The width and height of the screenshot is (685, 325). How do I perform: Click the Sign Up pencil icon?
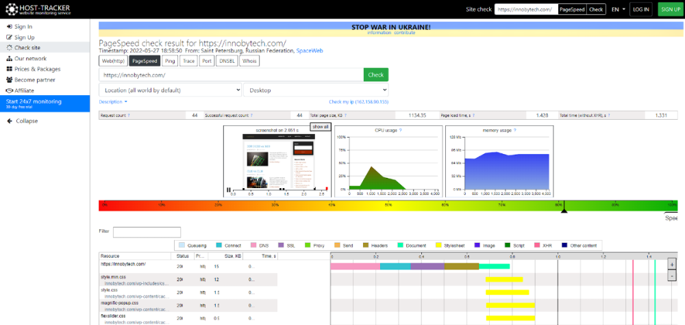tap(9, 37)
